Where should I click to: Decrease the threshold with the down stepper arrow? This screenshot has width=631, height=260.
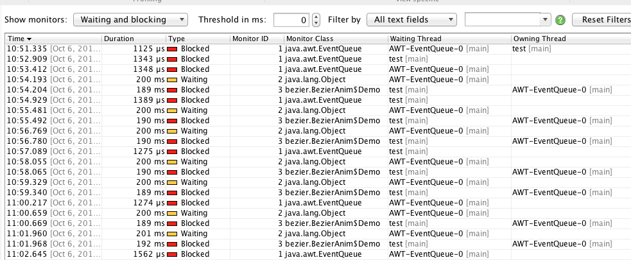tap(316, 23)
